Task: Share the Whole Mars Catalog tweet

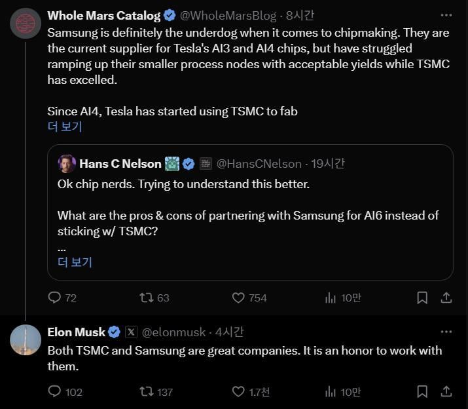Action: 446,298
